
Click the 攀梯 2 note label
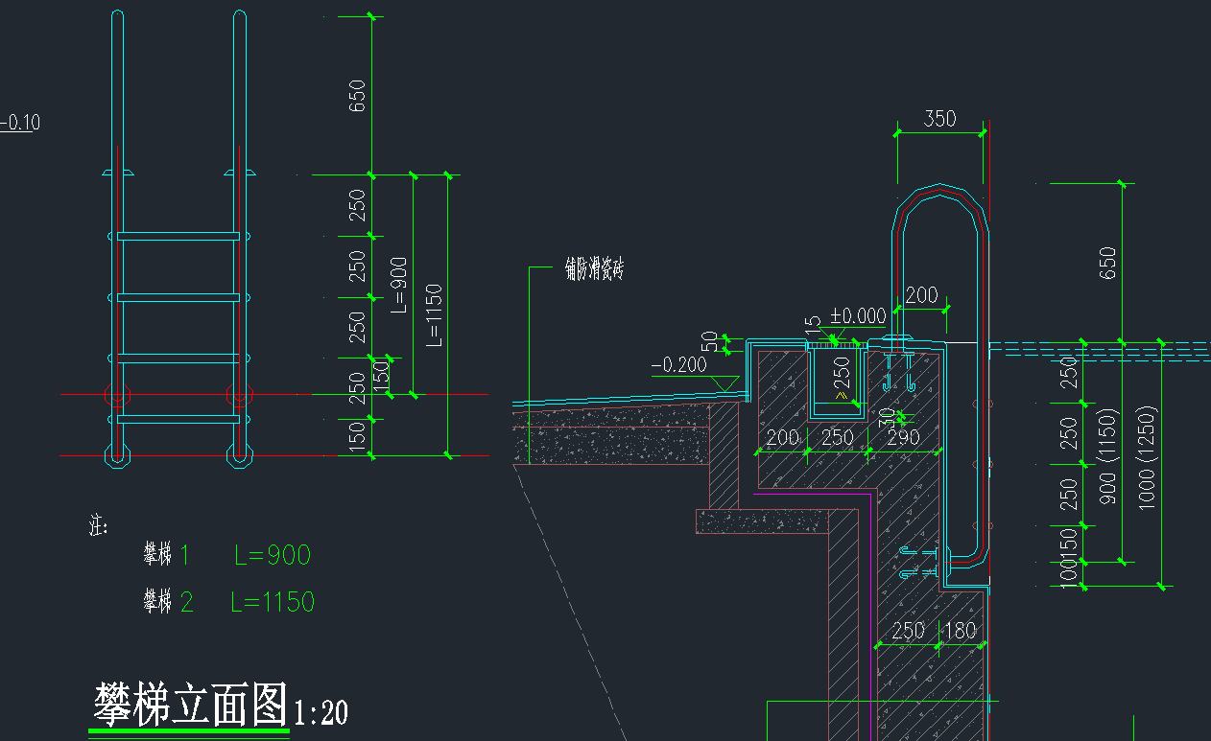tap(168, 602)
